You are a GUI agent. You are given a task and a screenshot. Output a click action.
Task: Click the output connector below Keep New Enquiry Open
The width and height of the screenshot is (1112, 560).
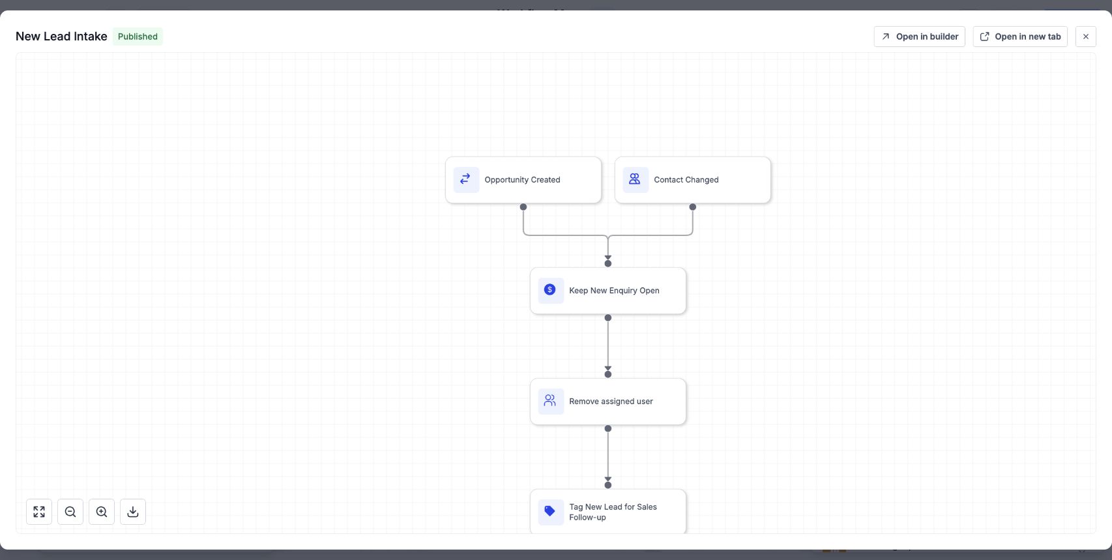(608, 317)
